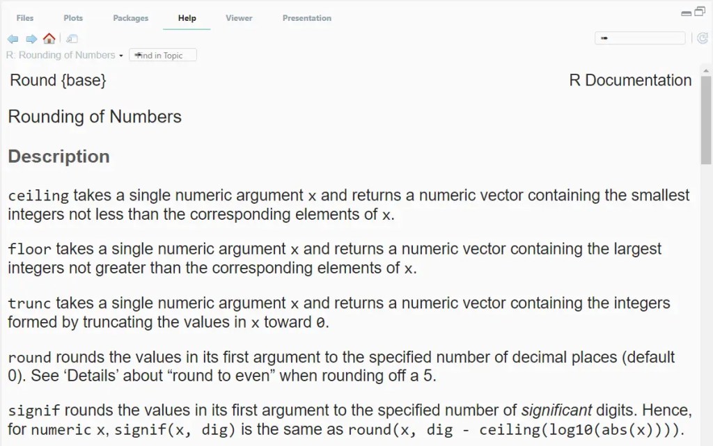Maximize the Help pane
Image resolution: width=713 pixels, height=446 pixels.
coord(700,12)
